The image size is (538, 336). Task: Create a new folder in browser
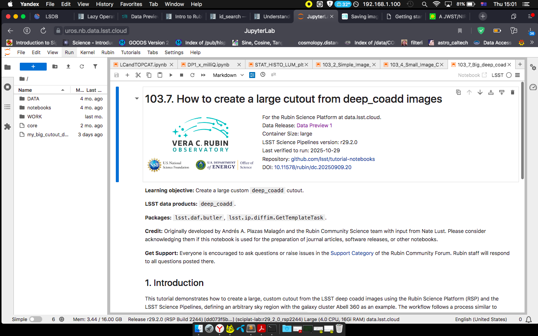tap(55, 66)
